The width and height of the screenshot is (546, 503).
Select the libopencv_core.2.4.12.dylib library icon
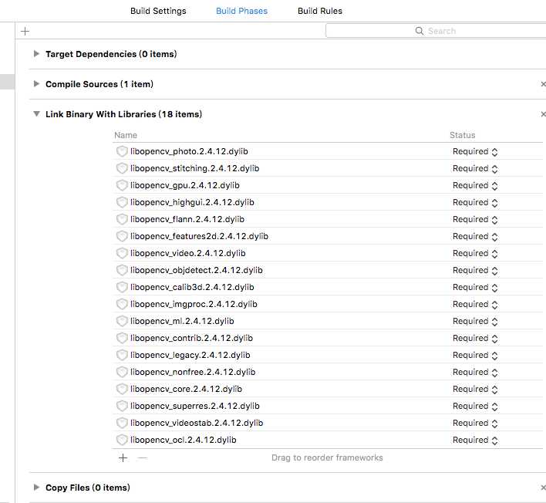[x=122, y=389]
